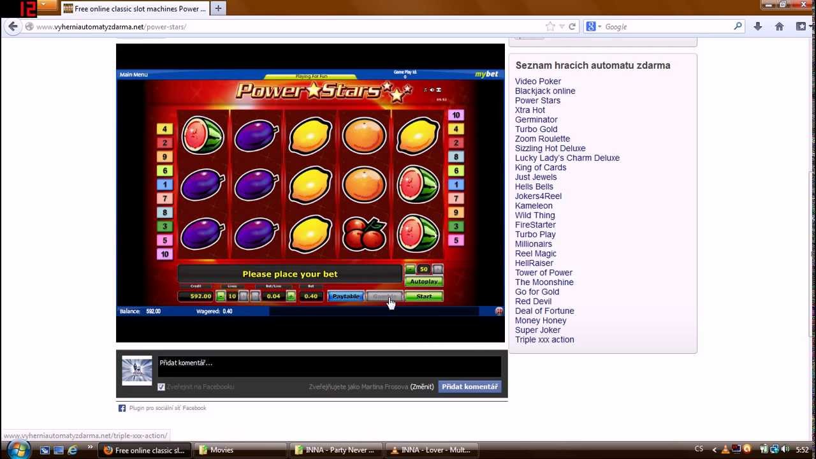The width and height of the screenshot is (816, 459).
Task: Select the Free online classic slot machines tab
Action: point(135,9)
